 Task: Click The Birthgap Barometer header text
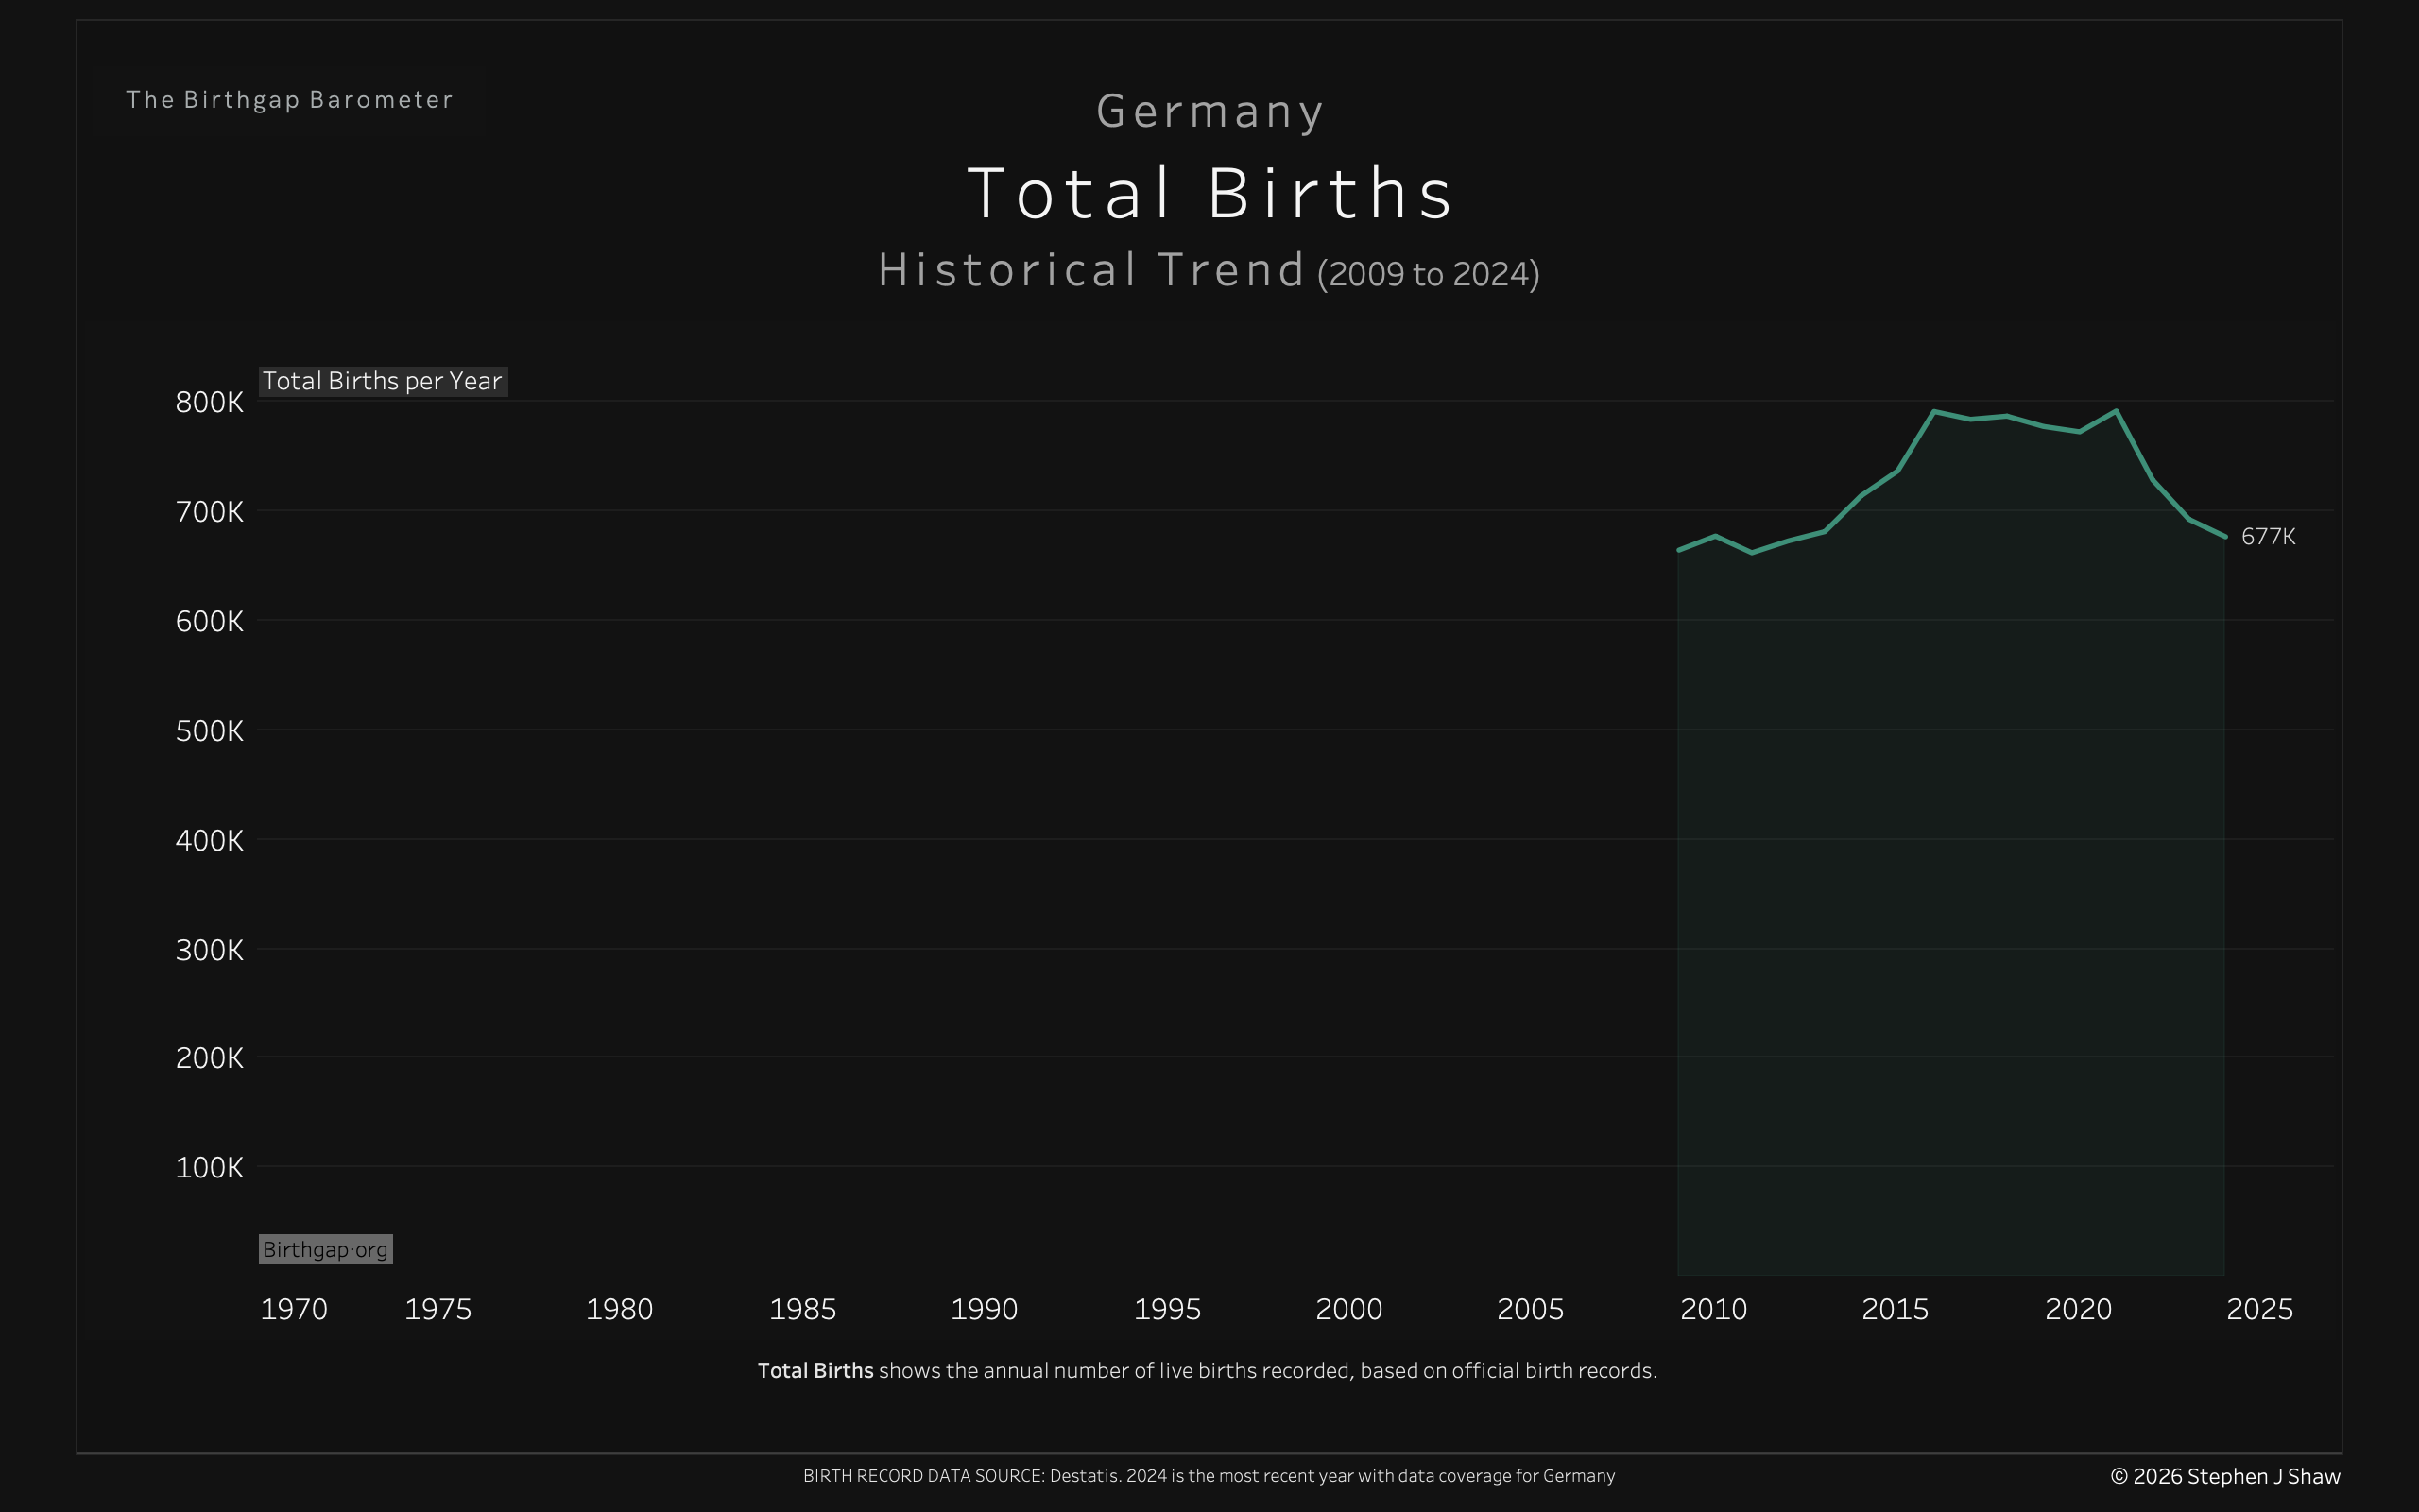(290, 100)
